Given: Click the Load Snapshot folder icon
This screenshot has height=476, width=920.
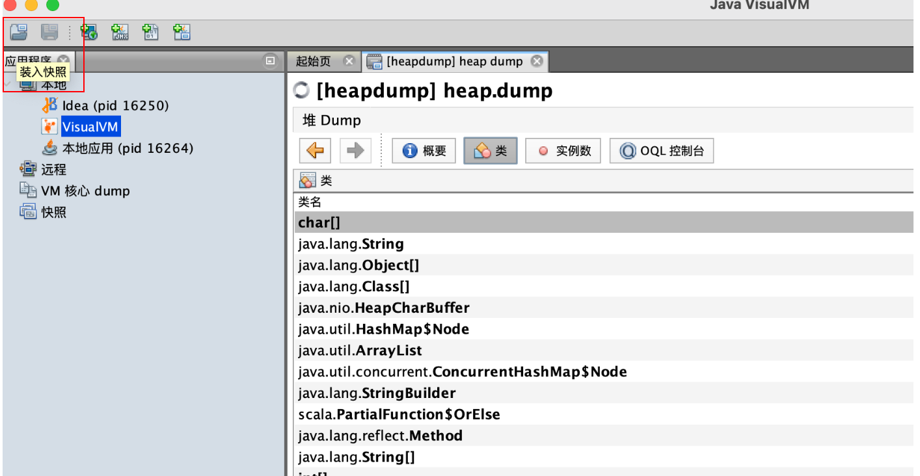Looking at the screenshot, I should click(x=19, y=31).
